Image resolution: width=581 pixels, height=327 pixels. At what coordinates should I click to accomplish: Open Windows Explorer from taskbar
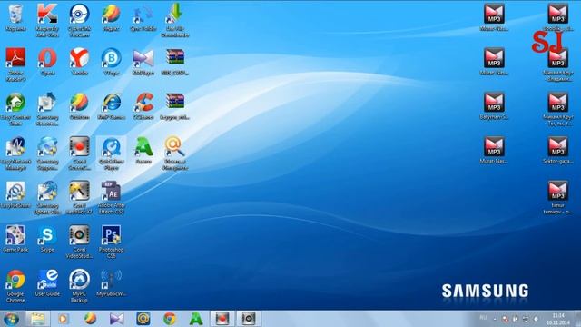click(x=37, y=319)
